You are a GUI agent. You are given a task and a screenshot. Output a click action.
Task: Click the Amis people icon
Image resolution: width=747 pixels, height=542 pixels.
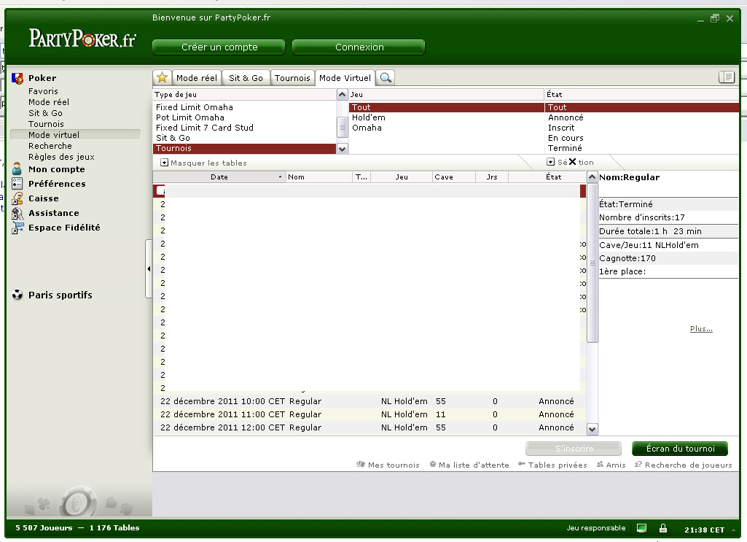tap(600, 464)
